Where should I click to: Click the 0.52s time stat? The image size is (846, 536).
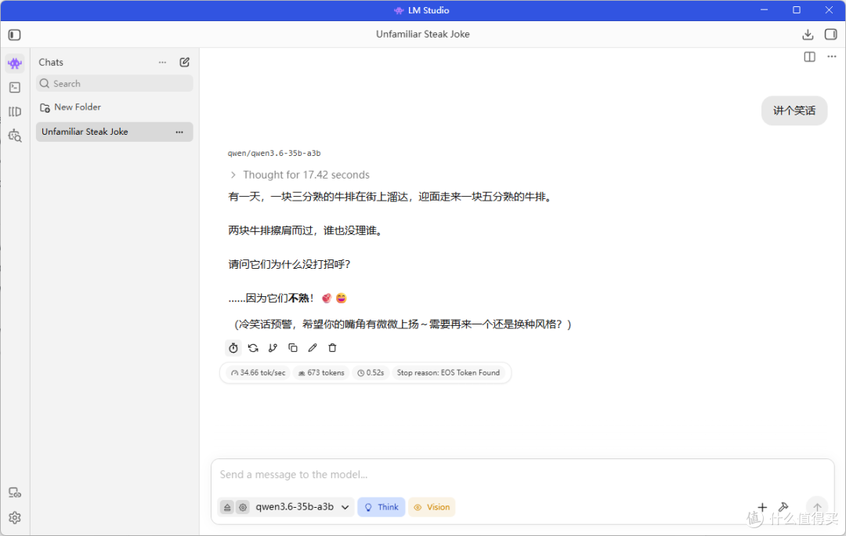point(371,373)
